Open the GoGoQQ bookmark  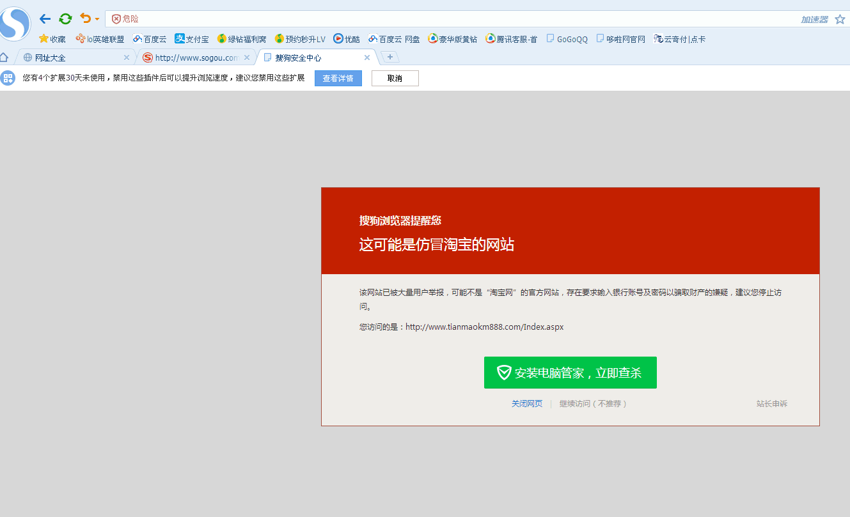pyautogui.click(x=567, y=39)
